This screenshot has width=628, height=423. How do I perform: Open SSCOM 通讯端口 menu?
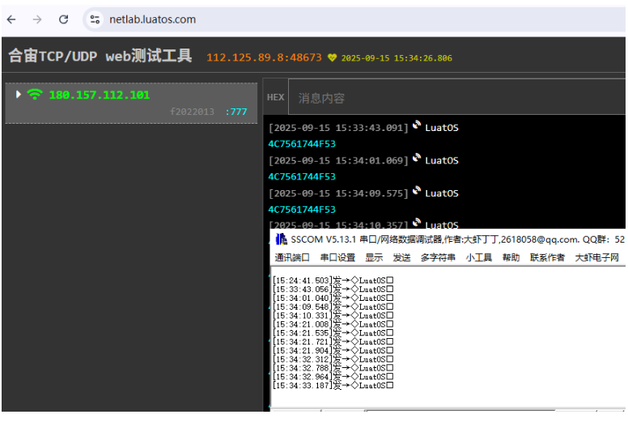(x=292, y=257)
